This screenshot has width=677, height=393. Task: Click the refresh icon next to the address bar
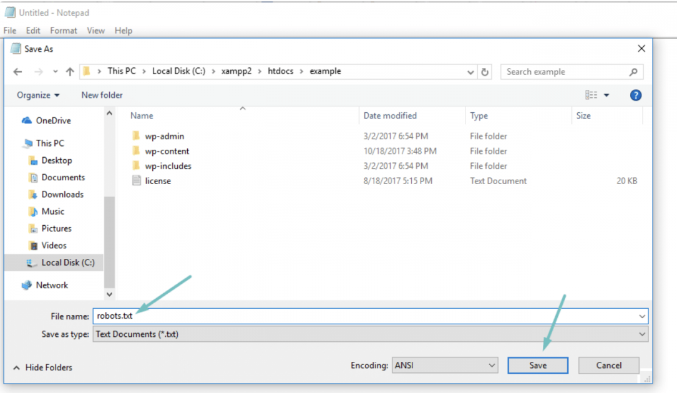(485, 71)
